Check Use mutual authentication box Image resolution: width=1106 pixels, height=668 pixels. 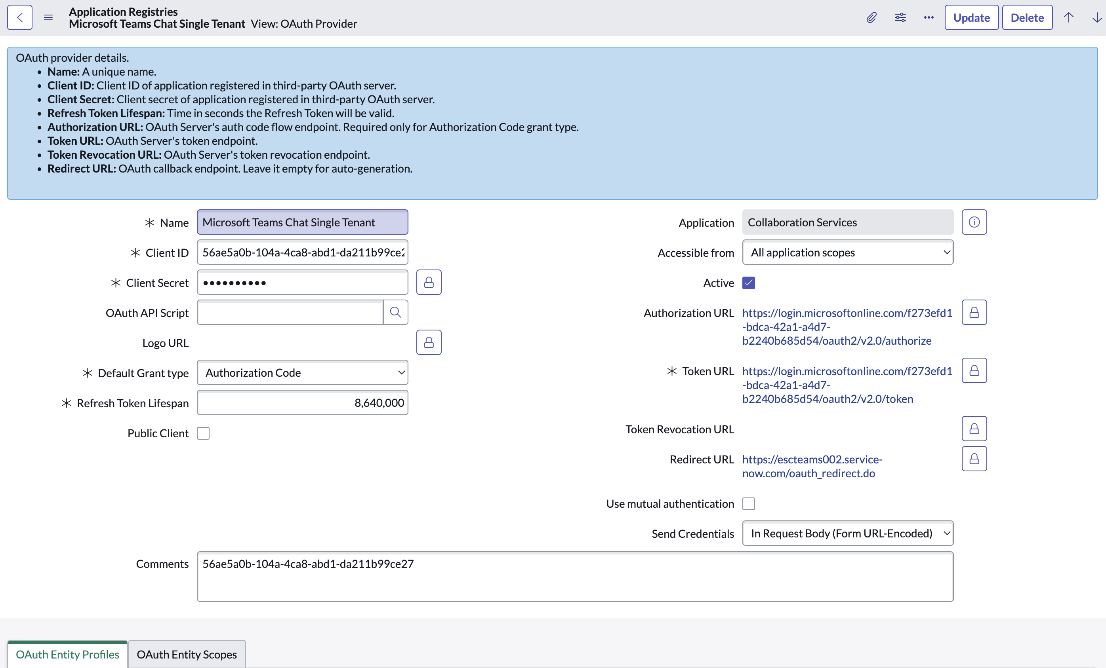click(749, 504)
